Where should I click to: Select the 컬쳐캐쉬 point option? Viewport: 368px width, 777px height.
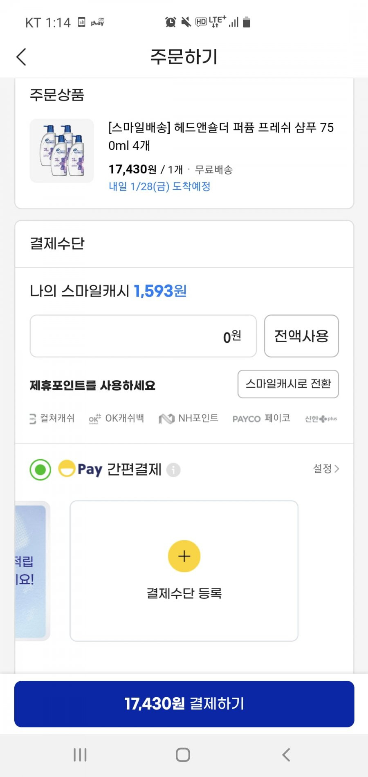(x=52, y=418)
